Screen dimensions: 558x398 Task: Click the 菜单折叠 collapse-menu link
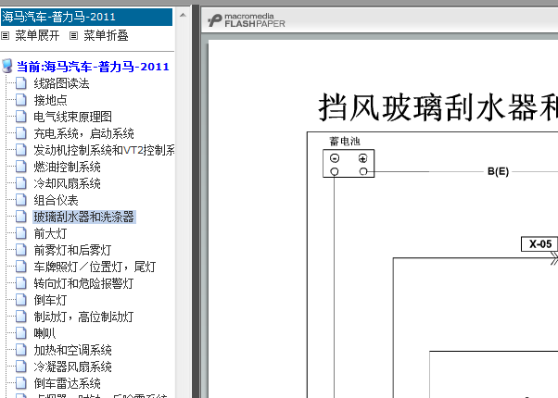pyautogui.click(x=106, y=35)
